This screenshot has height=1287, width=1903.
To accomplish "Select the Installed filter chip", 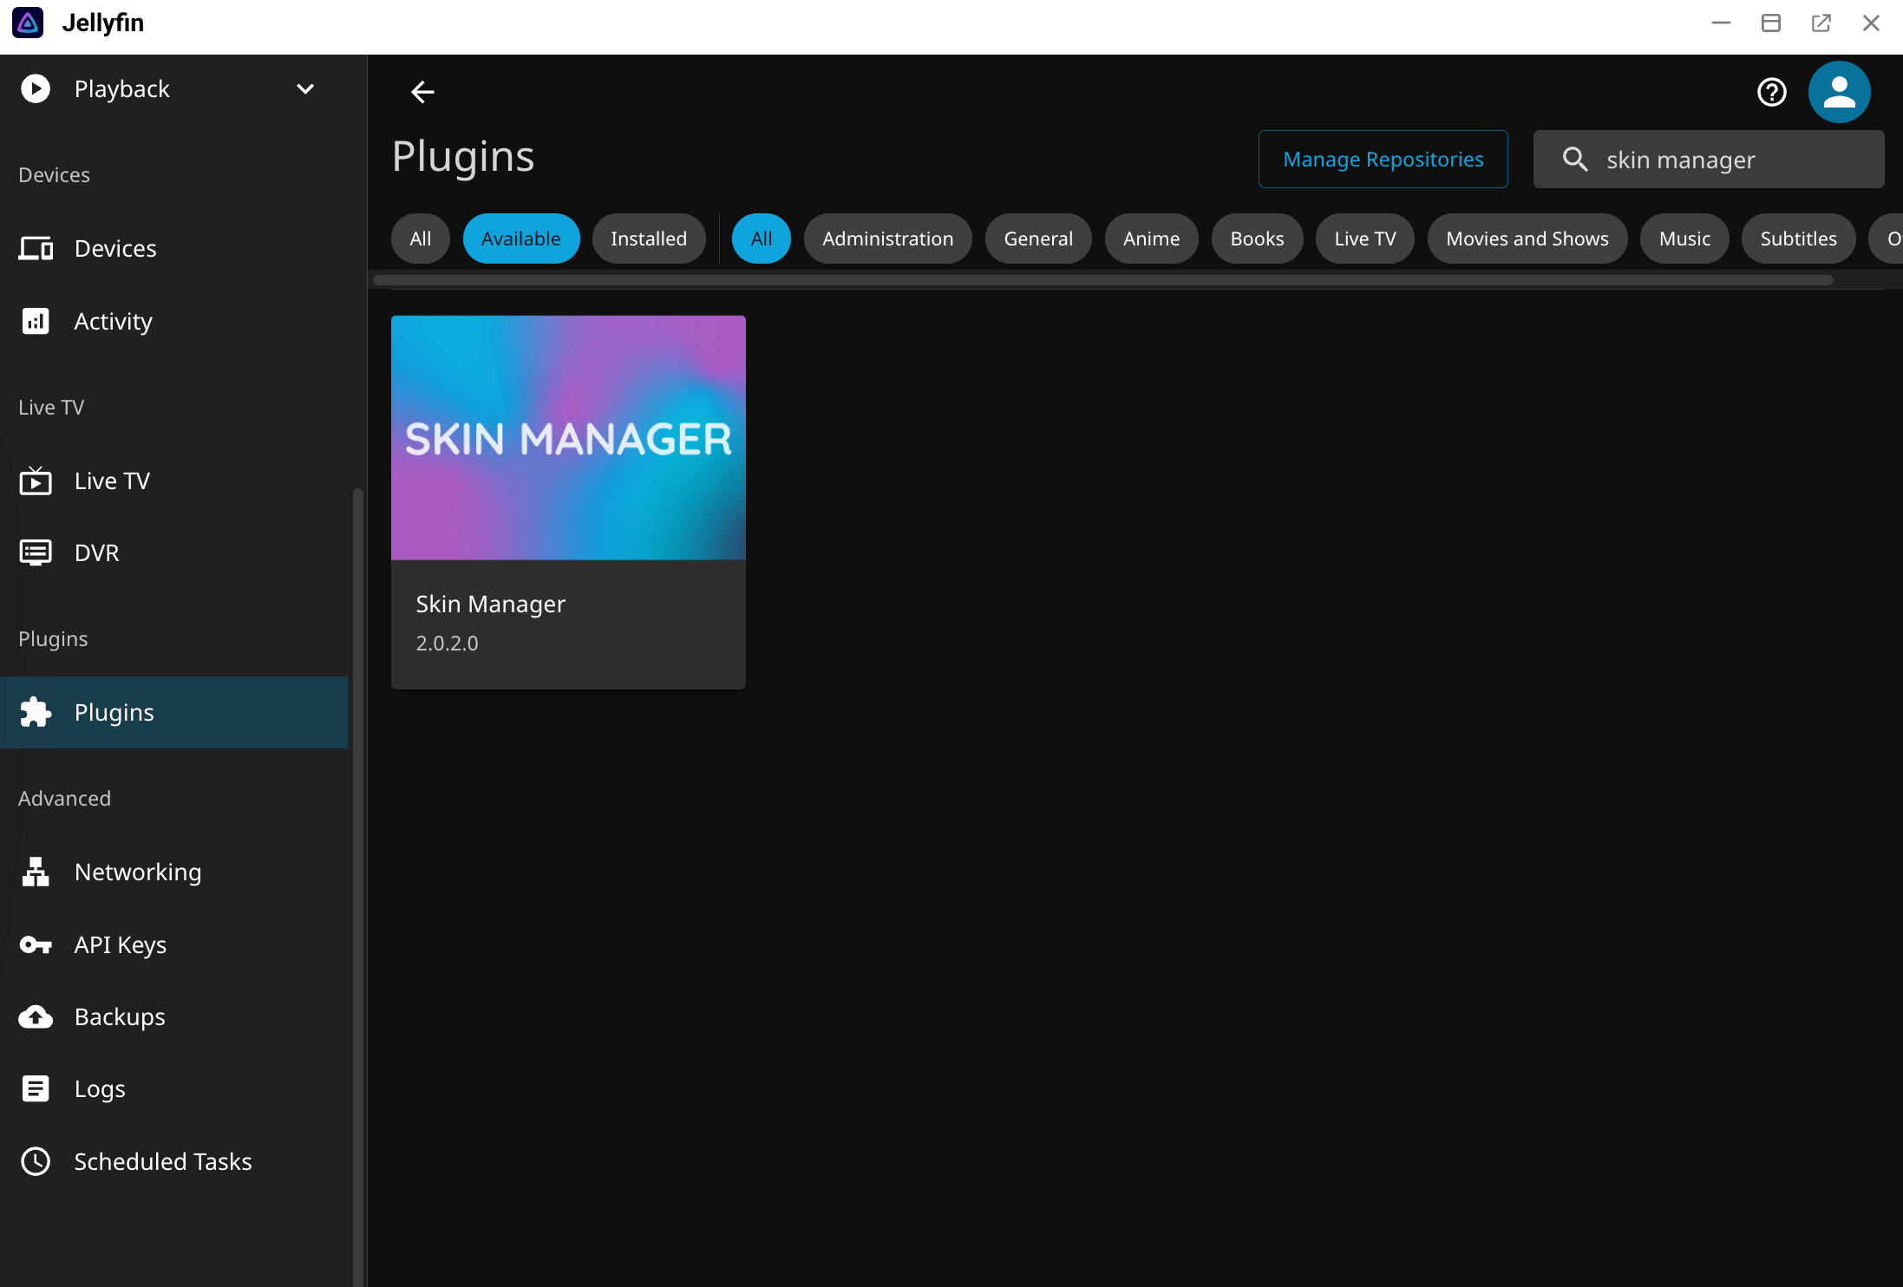I will point(649,238).
